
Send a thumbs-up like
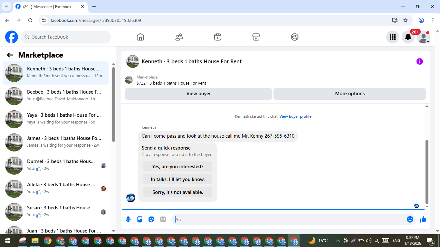(423, 219)
